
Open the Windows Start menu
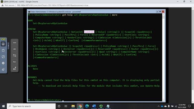pos(3,106)
